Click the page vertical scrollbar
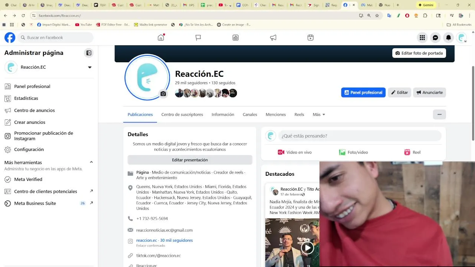The width and height of the screenshot is (475, 267). [x=473, y=103]
